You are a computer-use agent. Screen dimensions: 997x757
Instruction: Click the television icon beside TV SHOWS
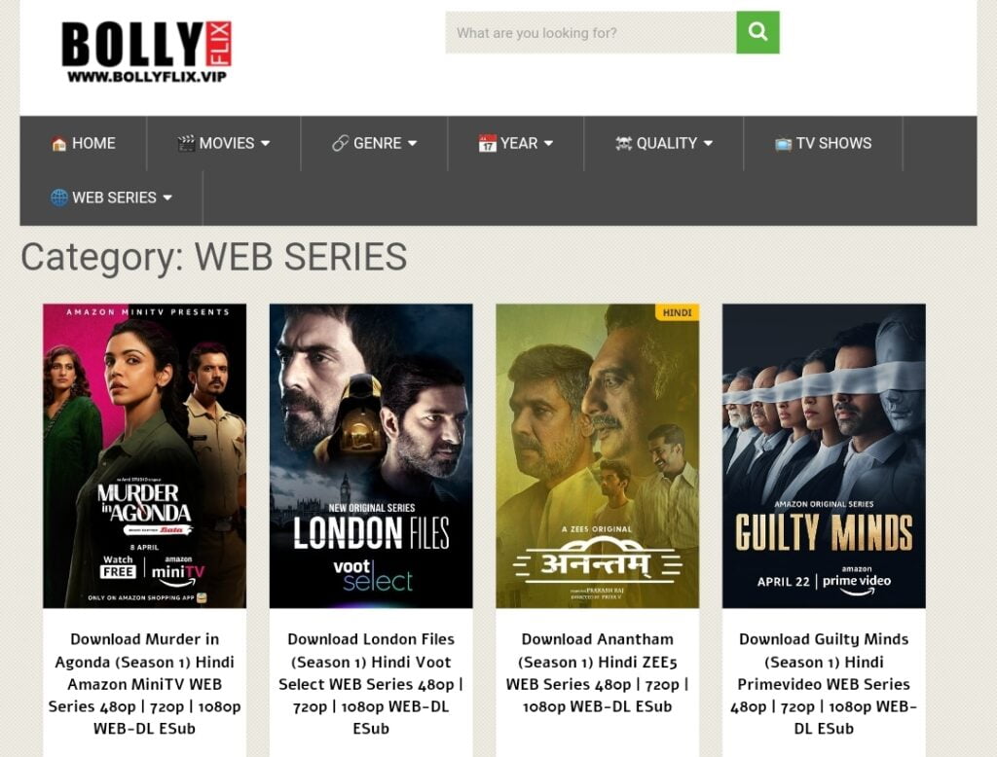[783, 144]
